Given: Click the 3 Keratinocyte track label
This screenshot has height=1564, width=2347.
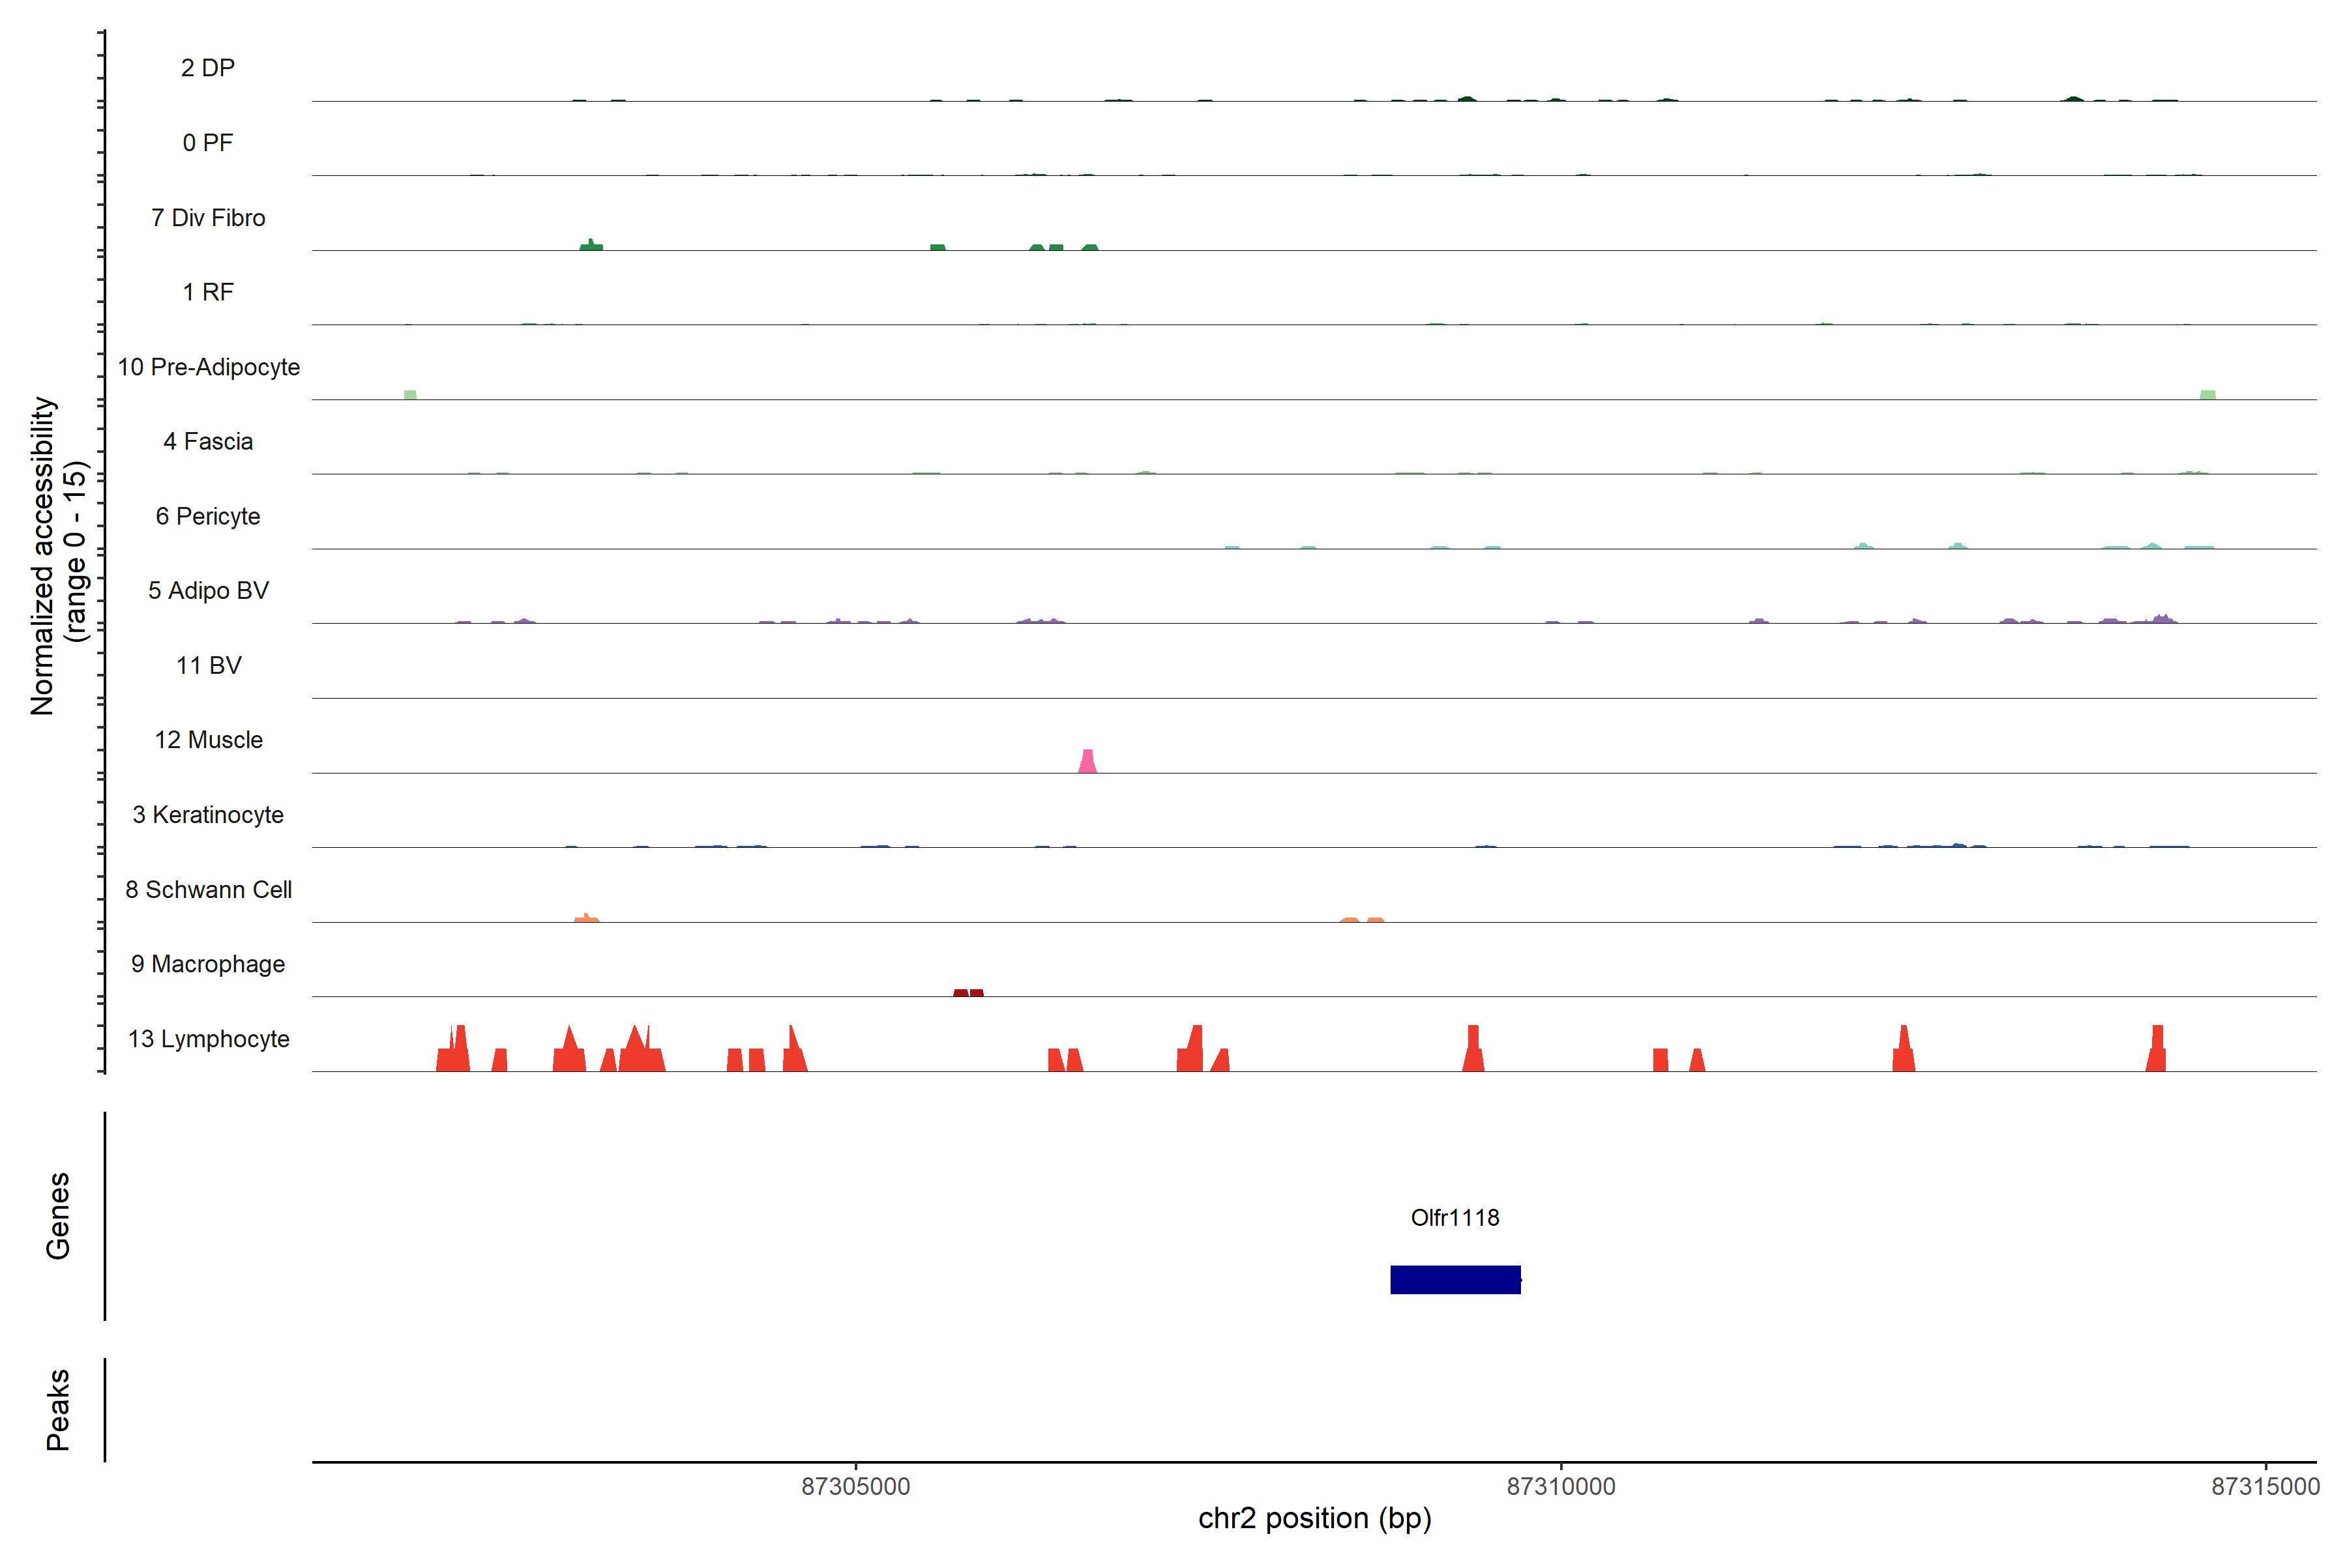Looking at the screenshot, I should 209,815.
